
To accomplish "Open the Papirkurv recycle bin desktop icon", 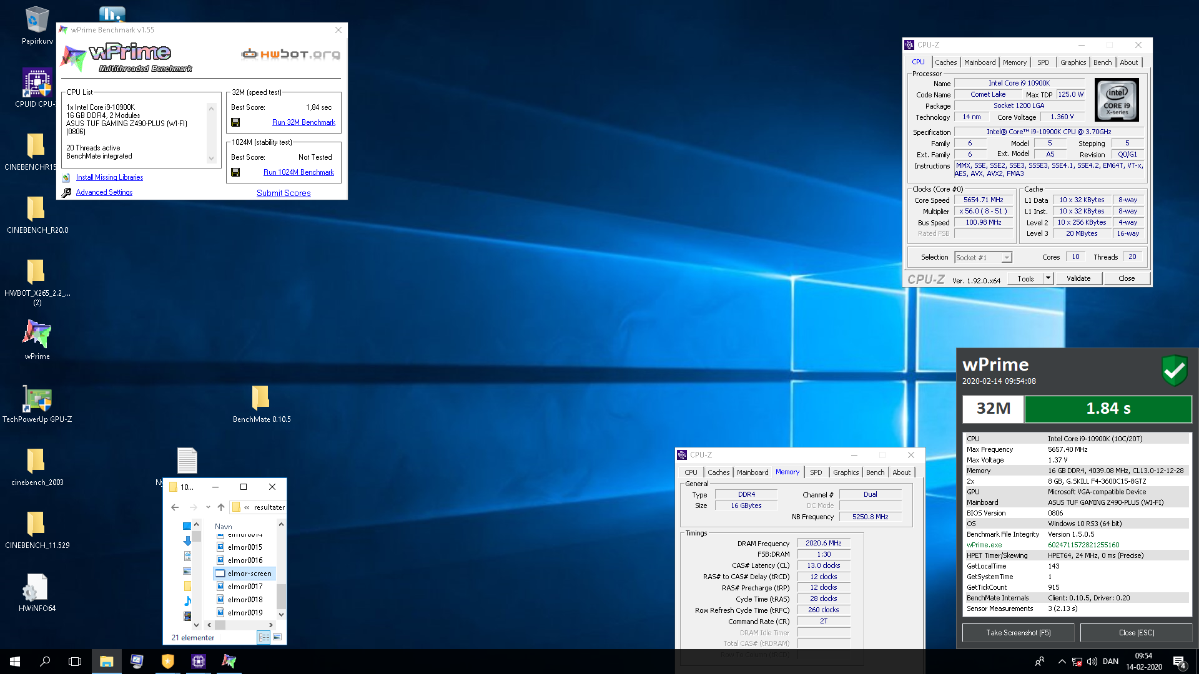I will click(37, 26).
